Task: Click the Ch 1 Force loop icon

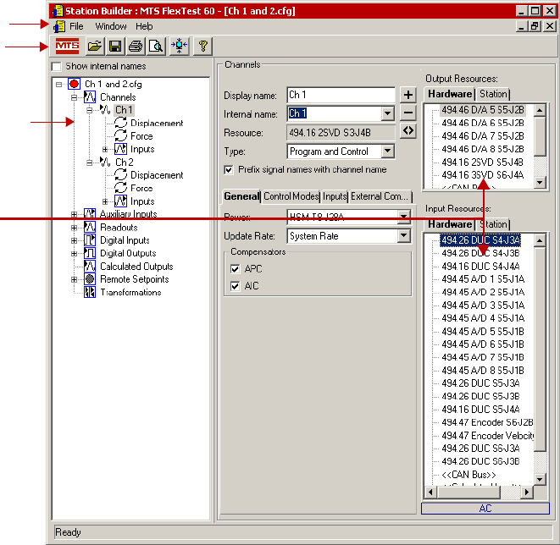Action: [120, 136]
